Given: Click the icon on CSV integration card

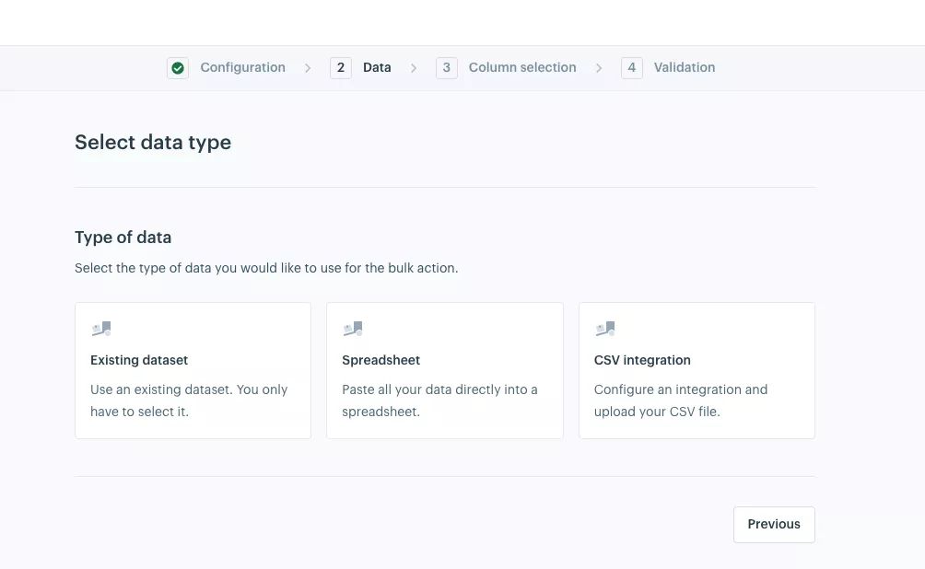Looking at the screenshot, I should click(605, 328).
